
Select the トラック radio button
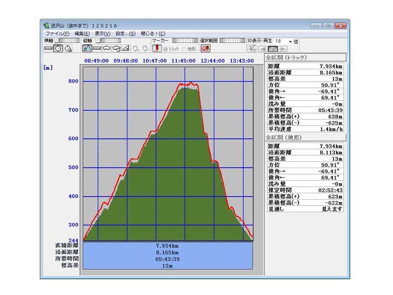166,49
